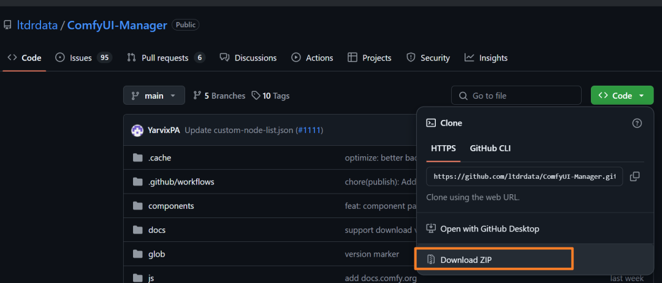
Task: Click the folder icon beside docs
Action: (x=138, y=230)
